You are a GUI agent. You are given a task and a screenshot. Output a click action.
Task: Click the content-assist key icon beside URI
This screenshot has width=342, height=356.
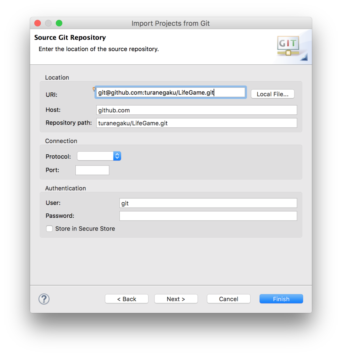(x=94, y=90)
